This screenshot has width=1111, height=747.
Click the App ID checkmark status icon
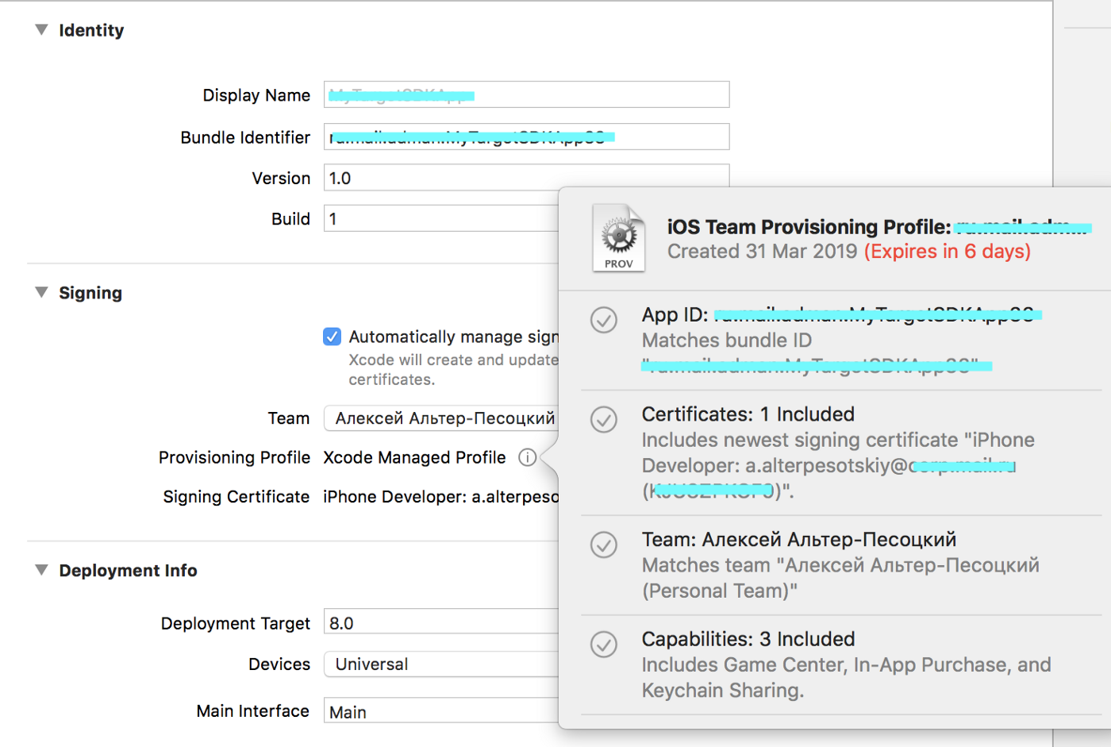point(604,320)
